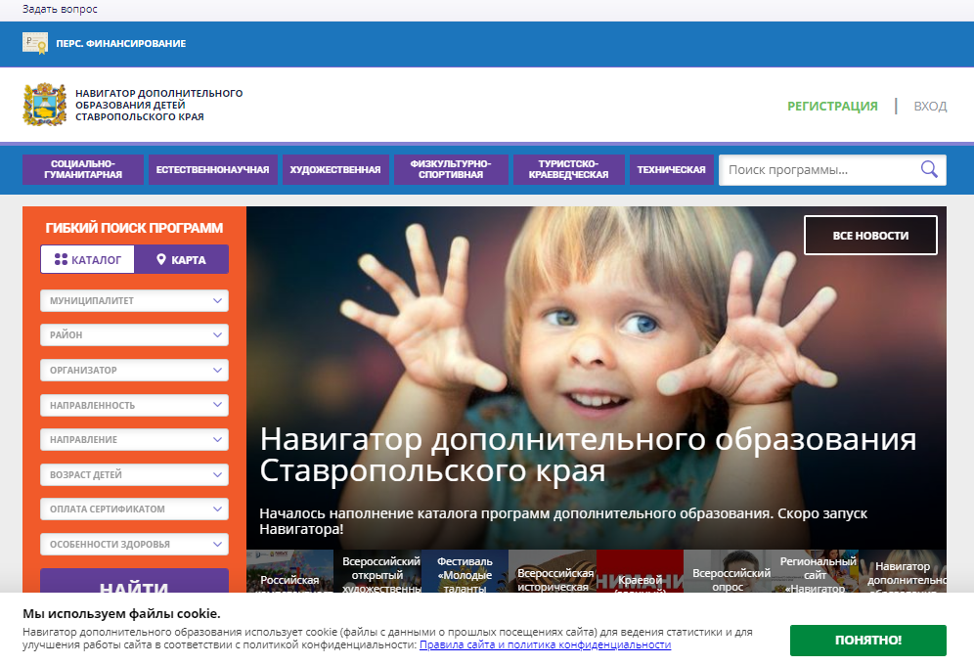The width and height of the screenshot is (974, 665).
Task: Open the ОПЛАТА СЕРТИФИКАТОМ dropdown
Action: pos(134,510)
